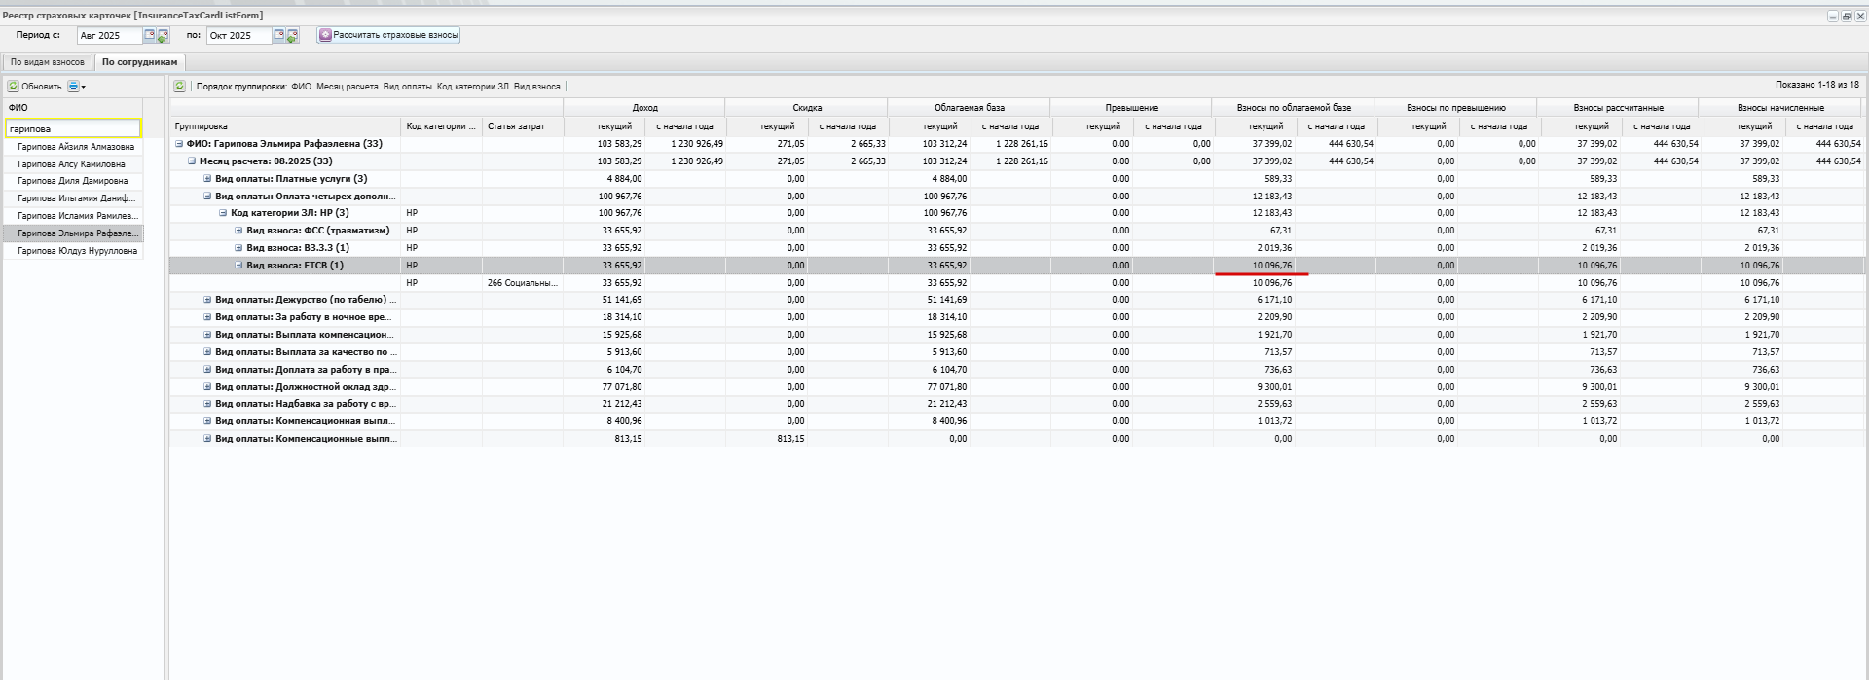Expand 'Вид оплаты: Дежурство (по табелю)' group

[x=207, y=300]
